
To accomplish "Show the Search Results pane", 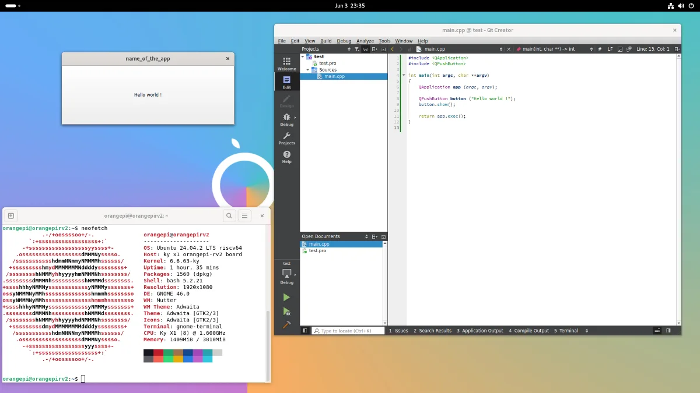I will (x=432, y=330).
